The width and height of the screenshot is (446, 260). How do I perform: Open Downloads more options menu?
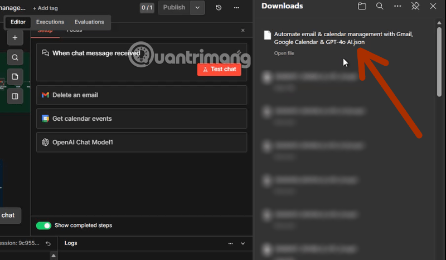pos(397,6)
